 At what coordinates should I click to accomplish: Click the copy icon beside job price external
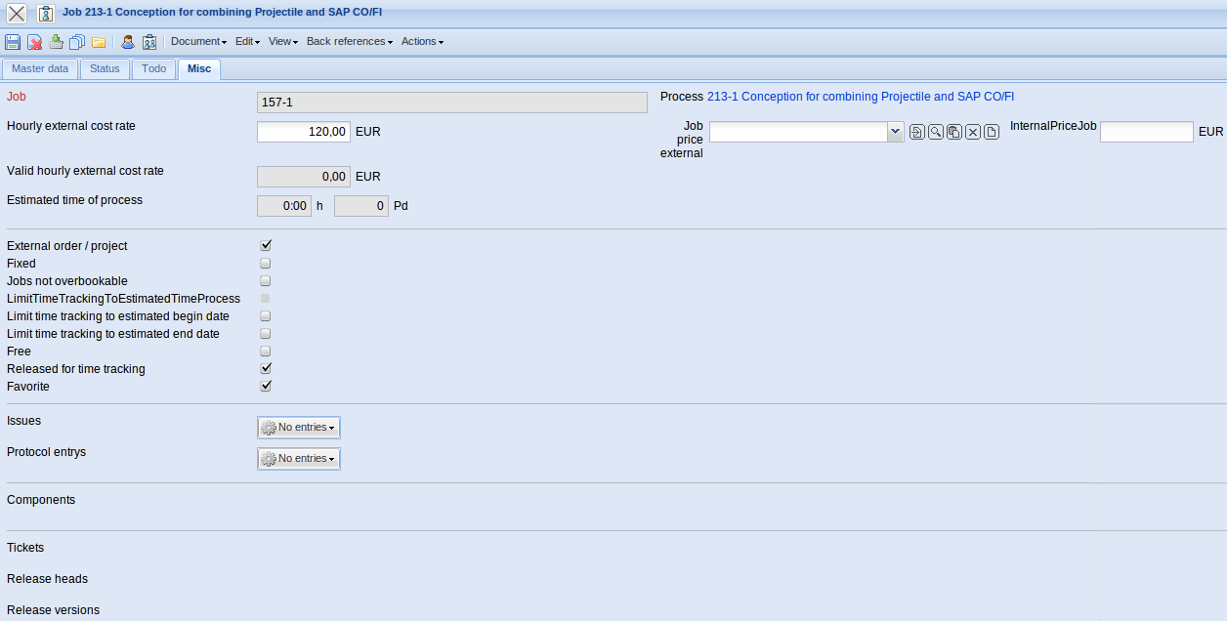[954, 132]
